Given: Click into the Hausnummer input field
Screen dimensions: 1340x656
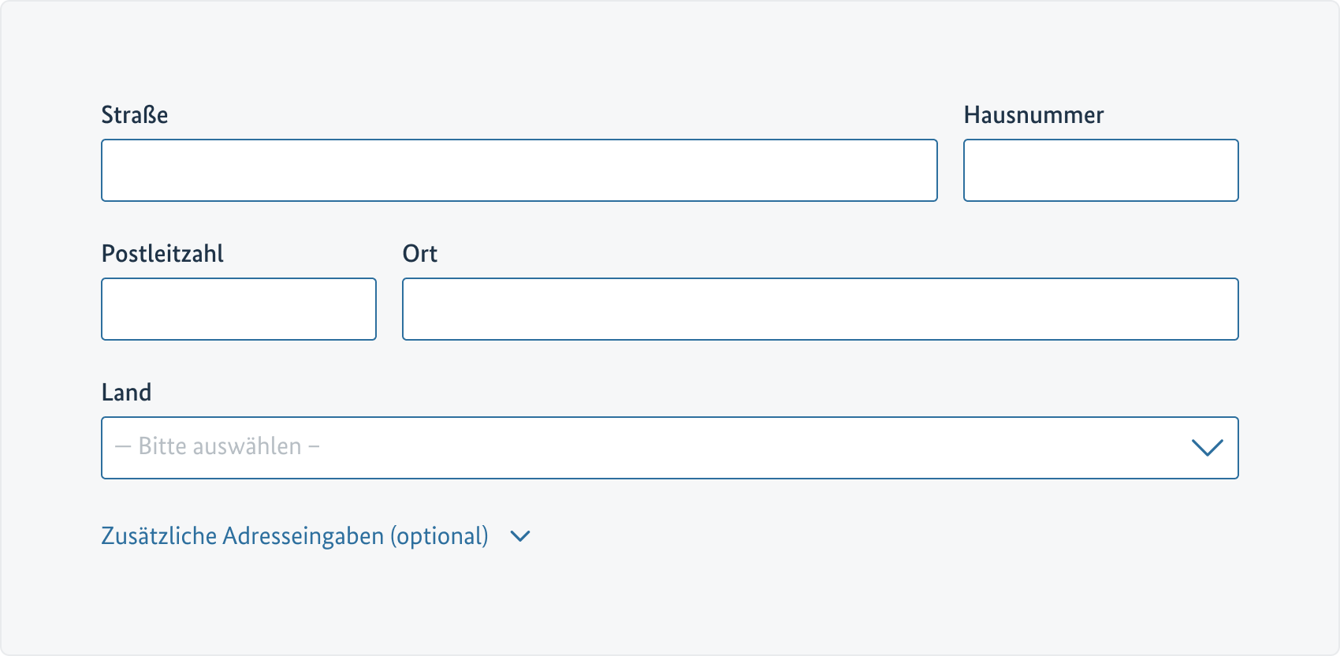Looking at the screenshot, I should tap(1100, 170).
